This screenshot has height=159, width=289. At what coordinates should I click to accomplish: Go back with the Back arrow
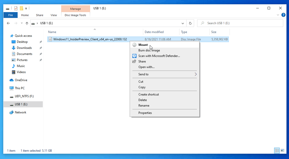click(8, 23)
